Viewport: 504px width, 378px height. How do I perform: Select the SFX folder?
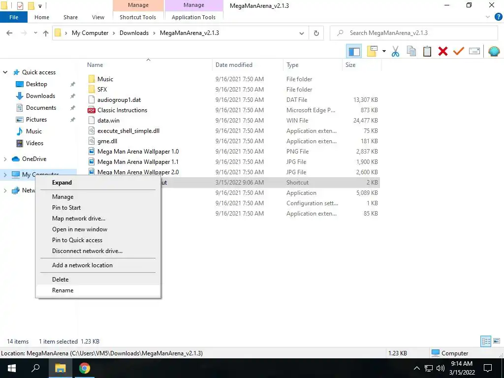(102, 90)
